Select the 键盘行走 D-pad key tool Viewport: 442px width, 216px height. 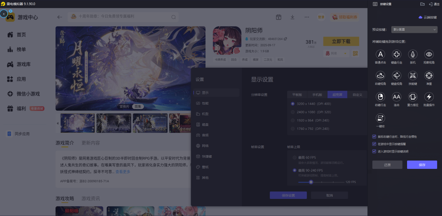(397, 54)
